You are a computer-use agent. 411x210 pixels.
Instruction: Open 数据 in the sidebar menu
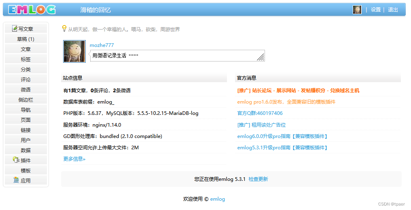tap(26, 150)
